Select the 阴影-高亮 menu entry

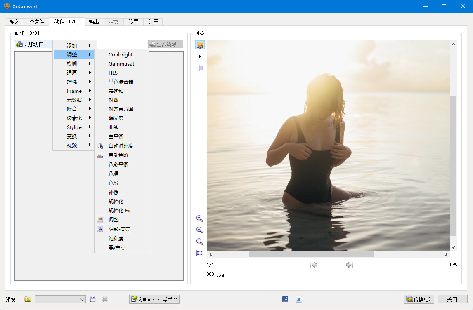[x=119, y=229]
